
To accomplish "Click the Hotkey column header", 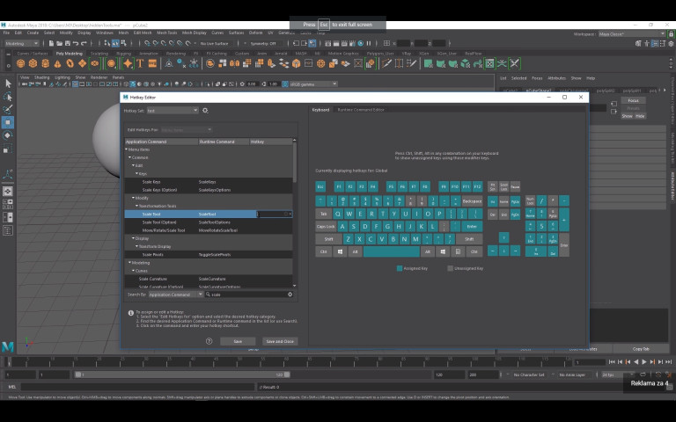I will tap(271, 142).
